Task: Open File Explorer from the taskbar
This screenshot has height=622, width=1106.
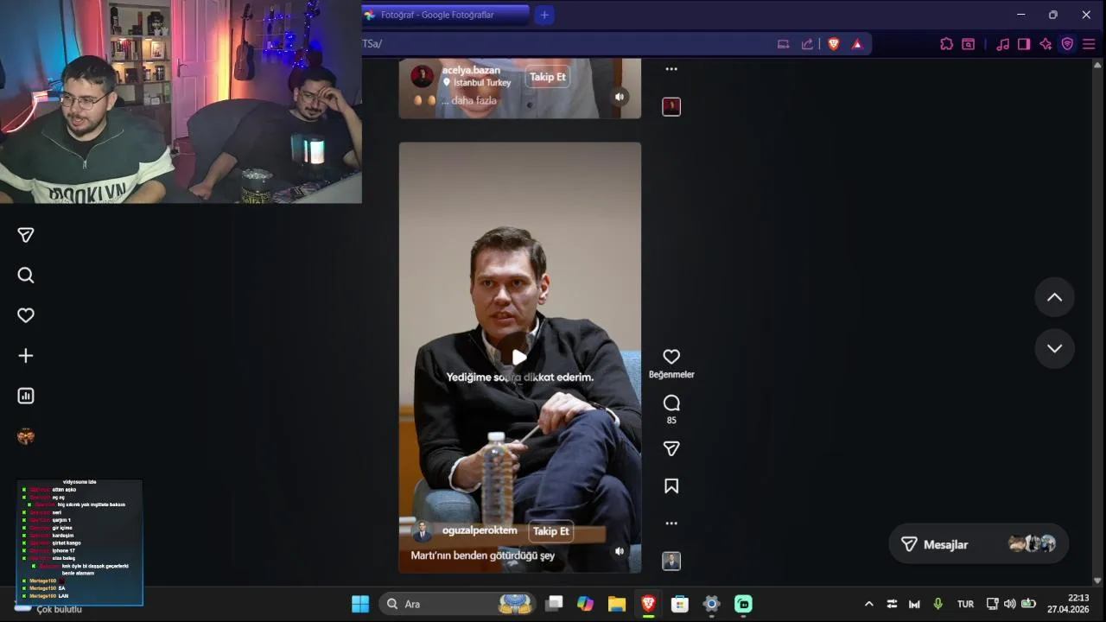Action: point(616,604)
